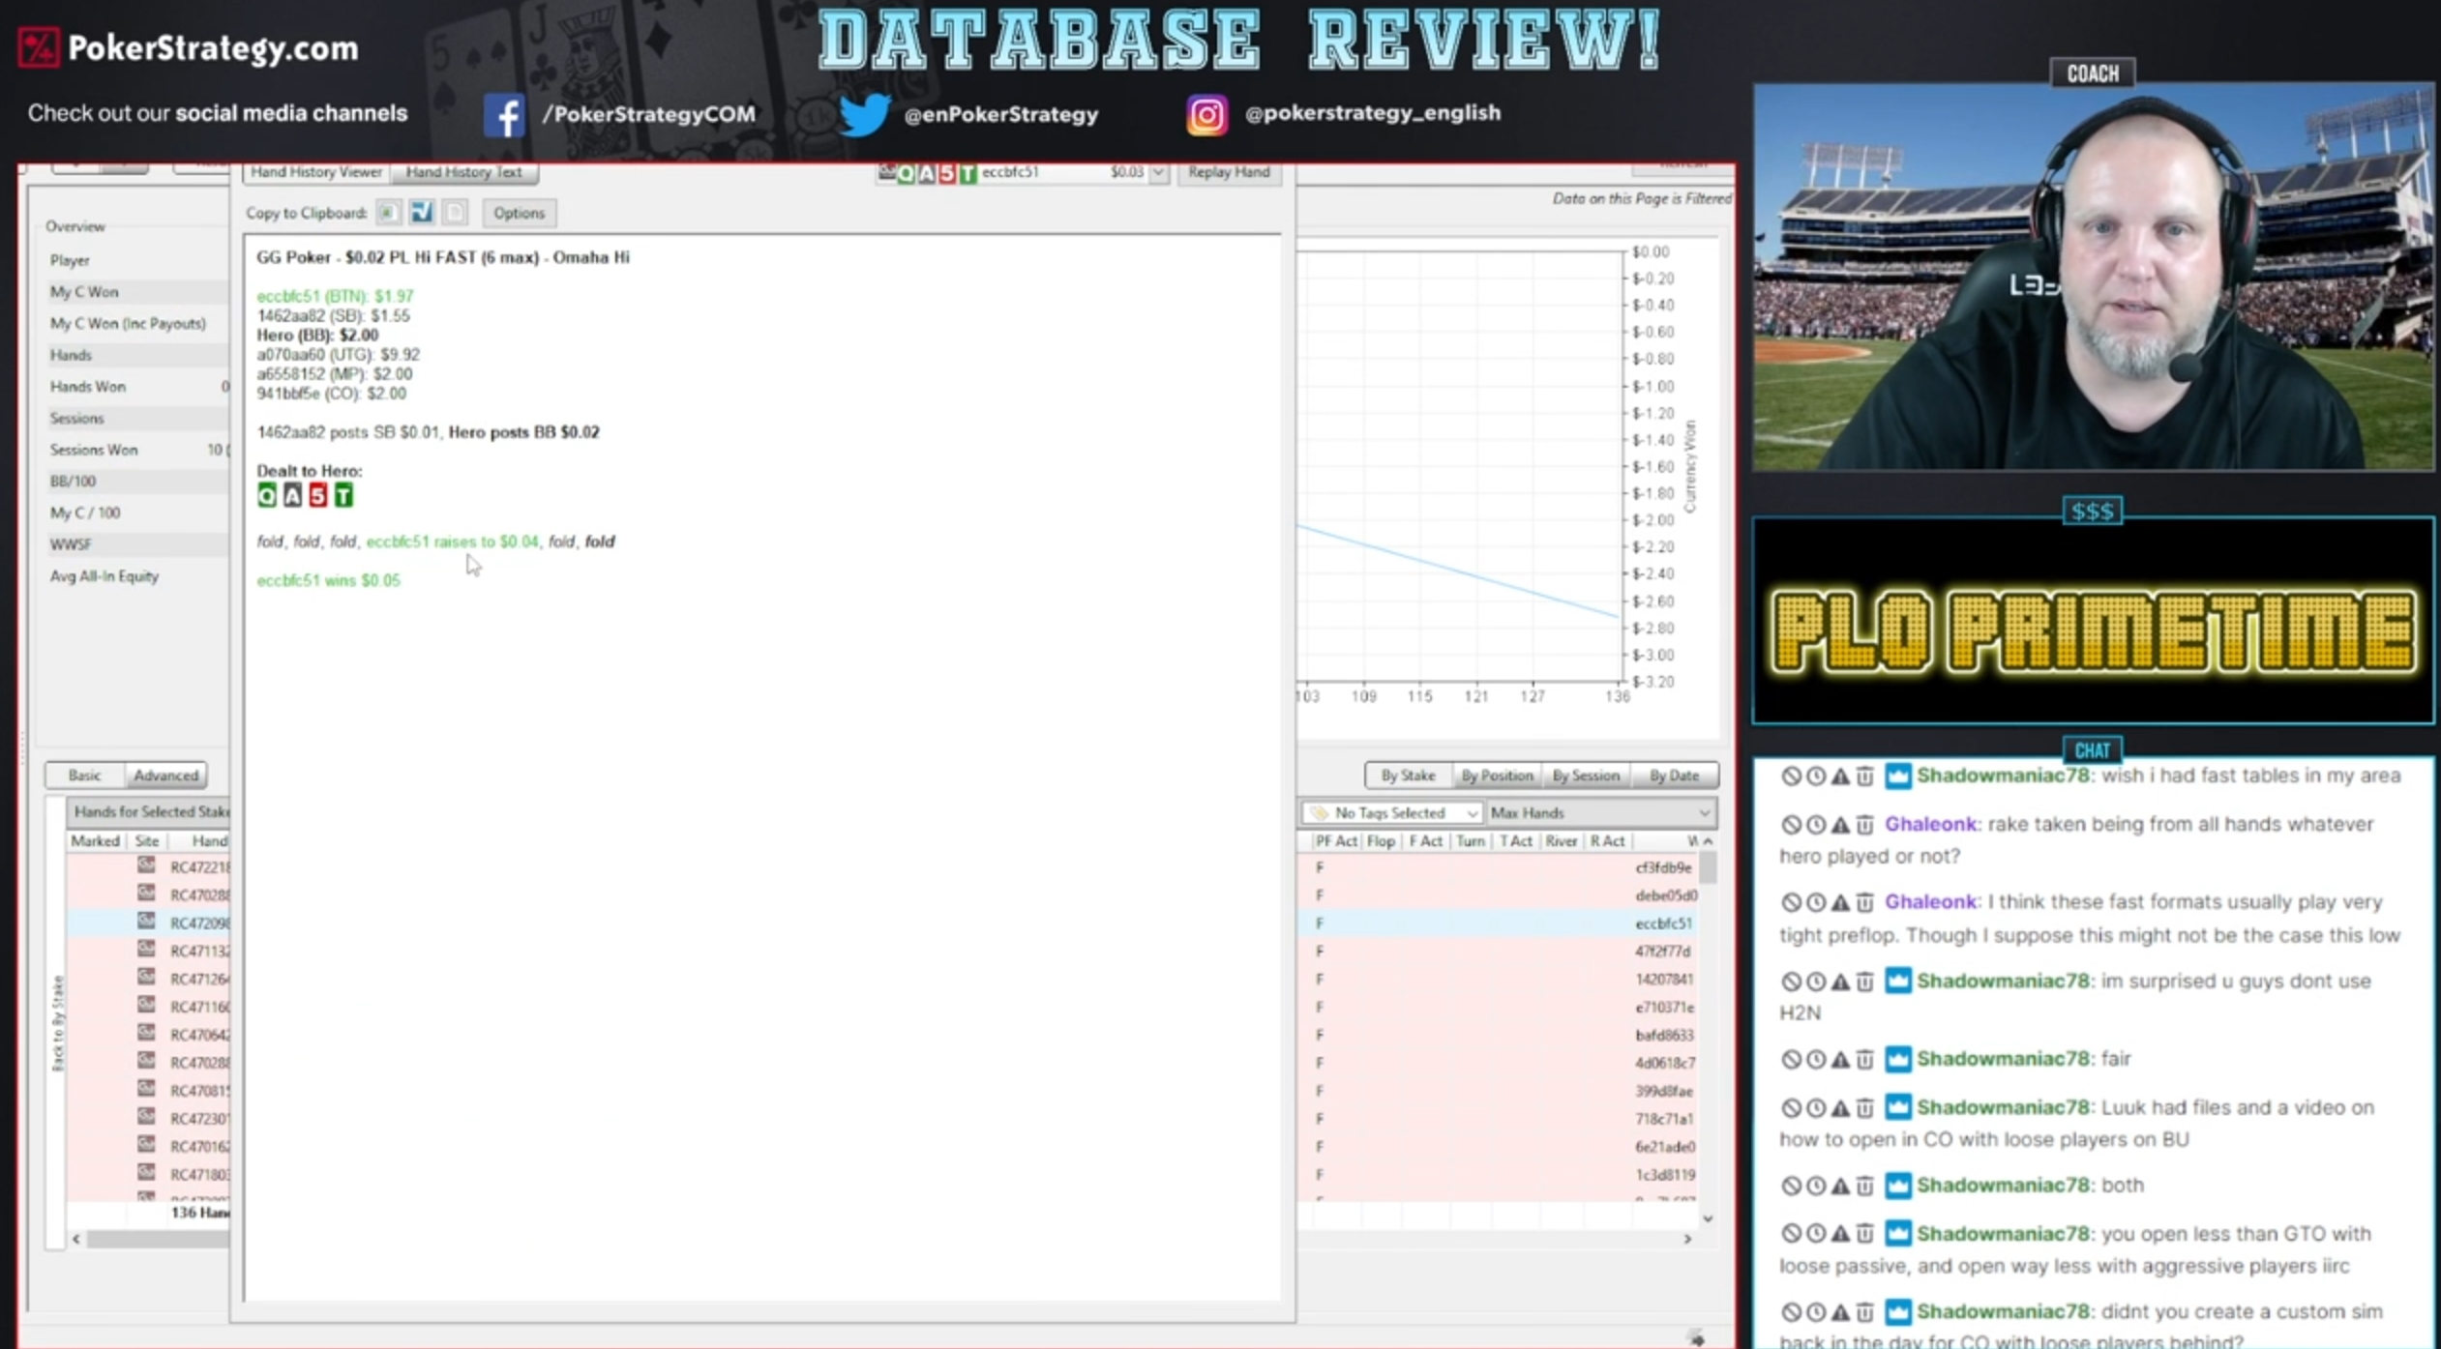Click the site icon in row RC471264
The height and width of the screenshot is (1349, 2441).
coord(146,977)
